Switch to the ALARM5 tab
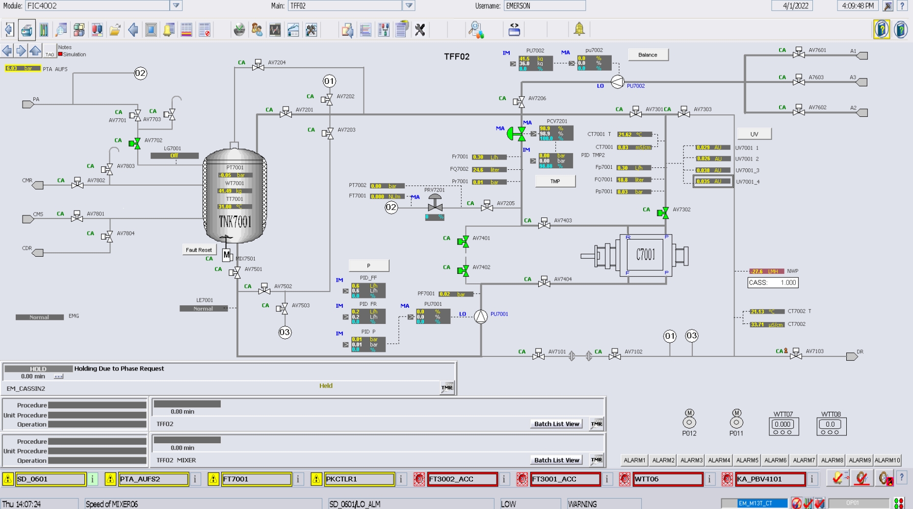The height and width of the screenshot is (509, 913). coord(747,460)
